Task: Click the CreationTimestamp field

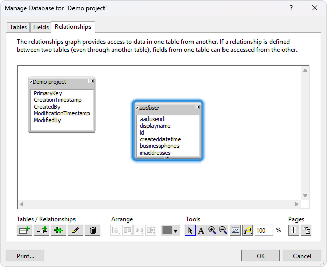Action: click(x=57, y=100)
